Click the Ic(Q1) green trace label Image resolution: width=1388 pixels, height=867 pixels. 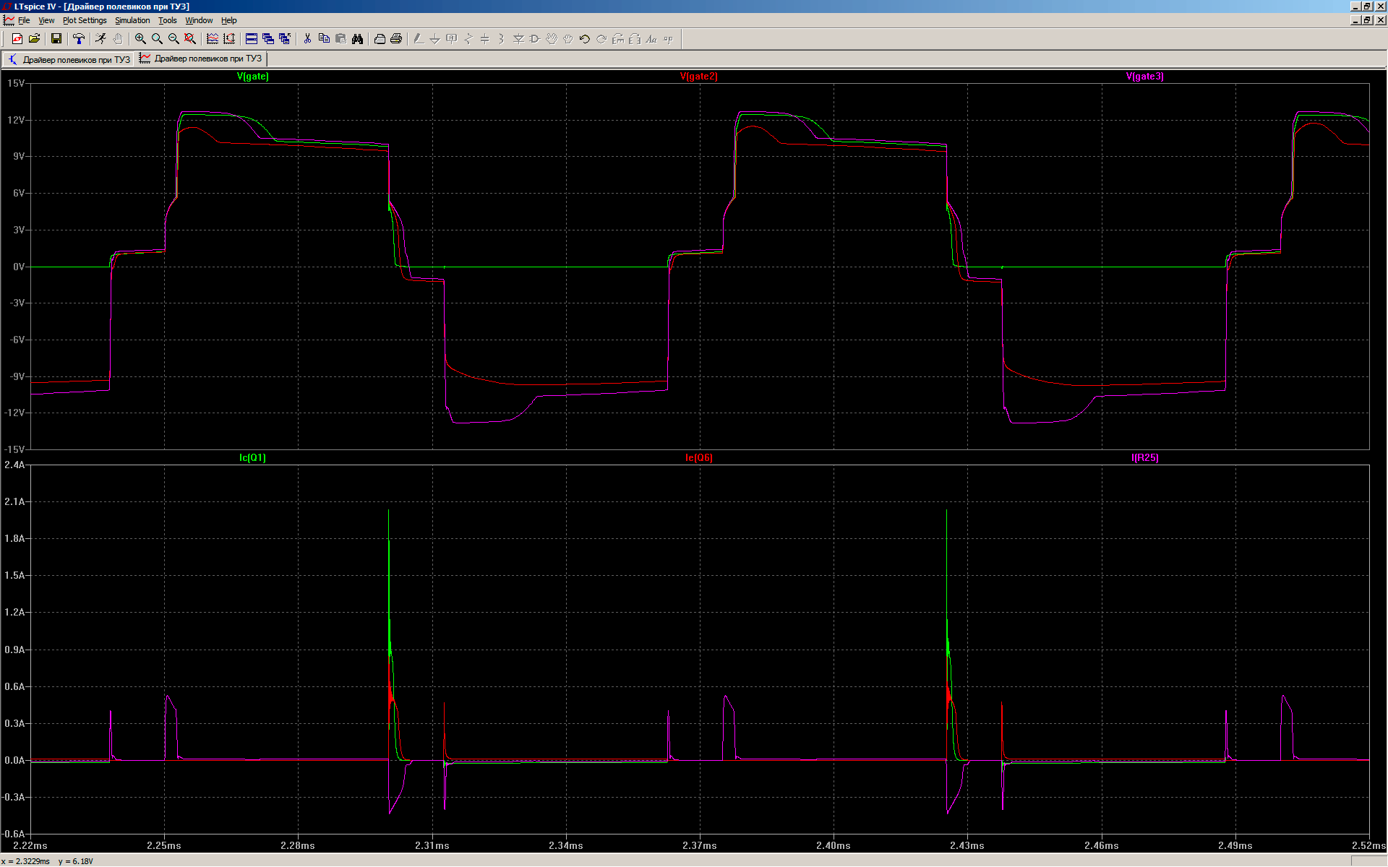[x=253, y=458]
